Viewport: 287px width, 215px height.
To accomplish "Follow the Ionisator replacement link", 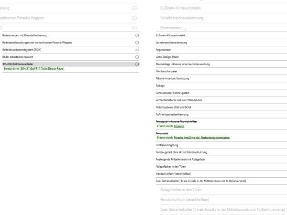I will point(179,126).
